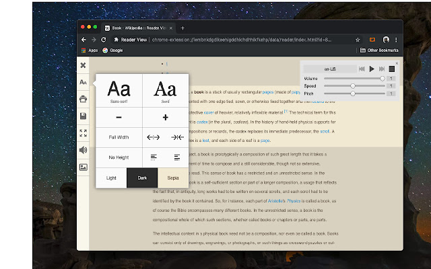Toggle fullscreen with the expand arrows icon
The width and height of the screenshot is (431, 269).
[83, 133]
